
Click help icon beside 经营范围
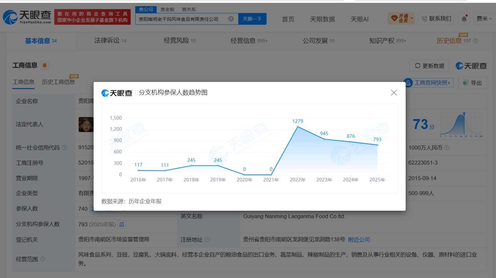[x=43, y=259]
